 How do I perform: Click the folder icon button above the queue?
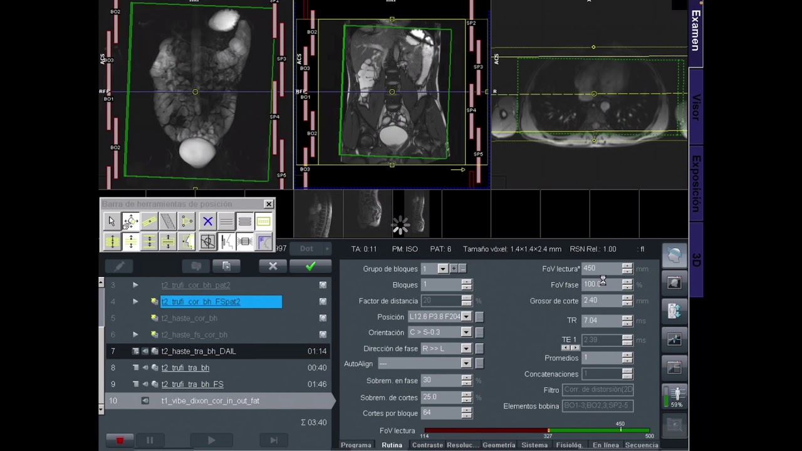tap(196, 266)
